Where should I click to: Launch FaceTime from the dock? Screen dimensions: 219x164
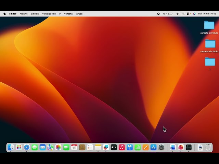66,147
